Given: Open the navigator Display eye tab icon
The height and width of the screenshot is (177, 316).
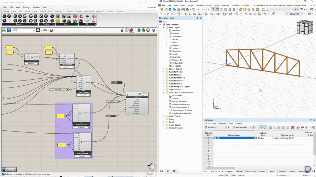Looking at the screenshot, I should [x=168, y=171].
